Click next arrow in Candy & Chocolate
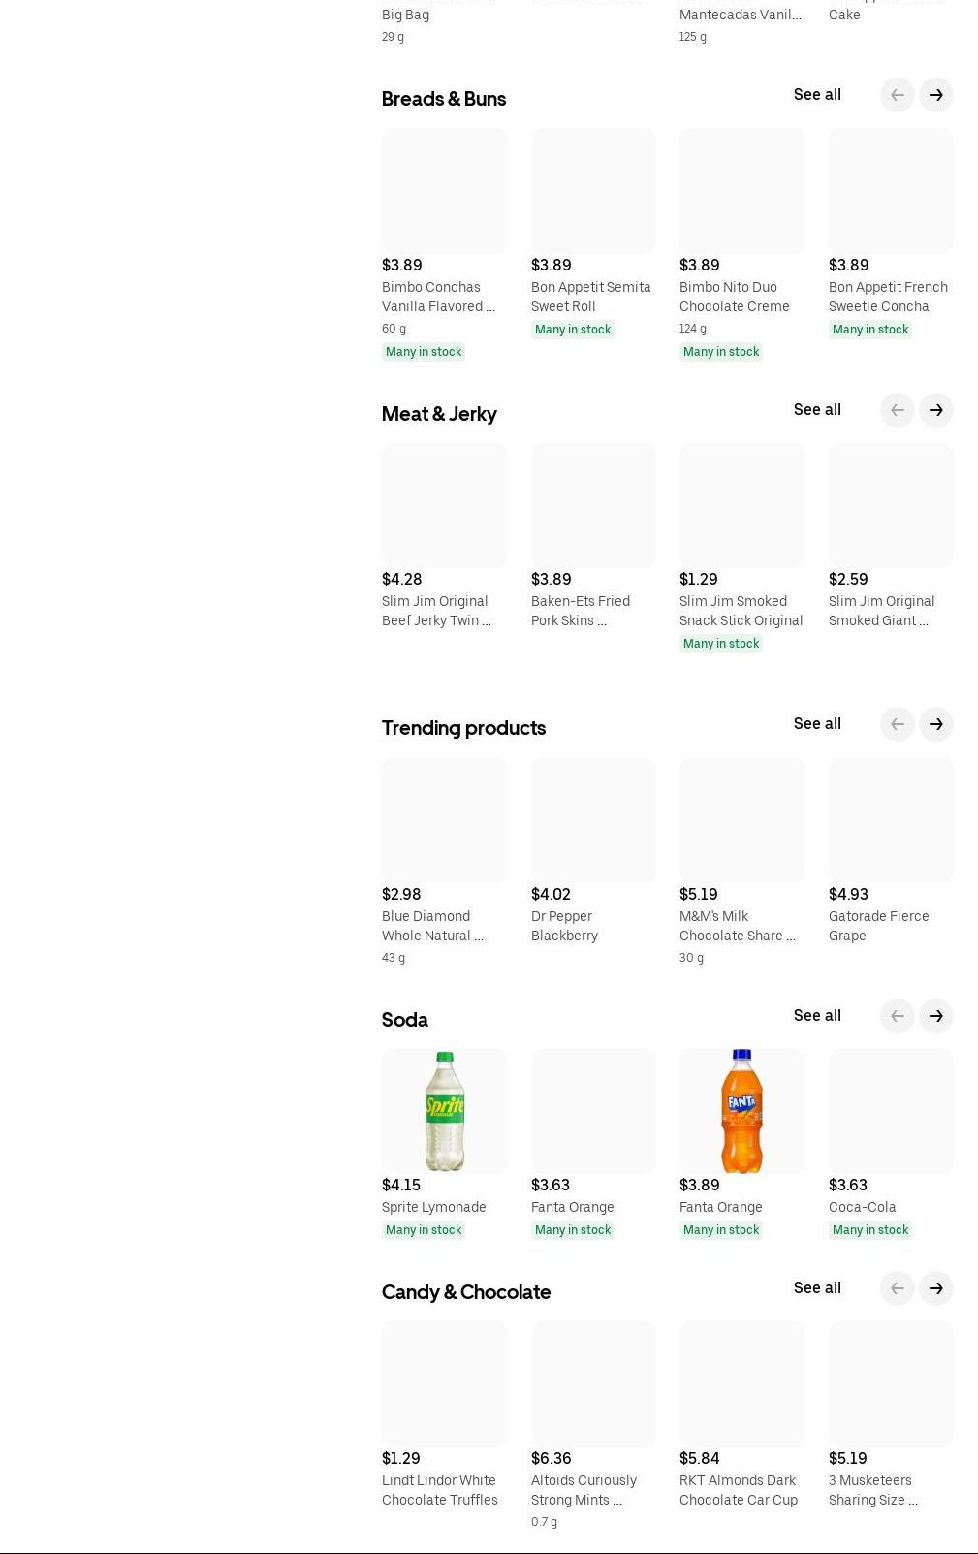 pos(935,1288)
